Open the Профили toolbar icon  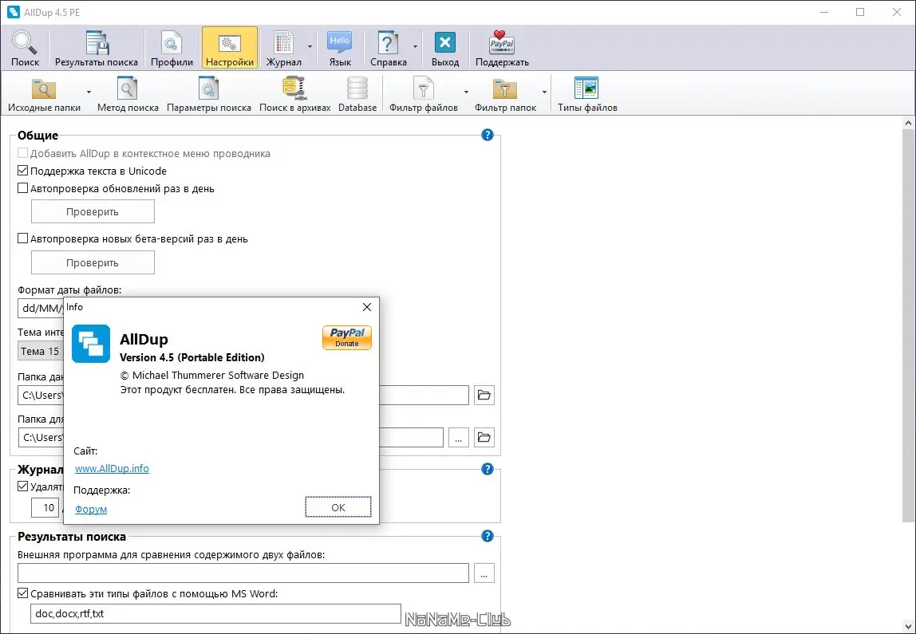172,48
